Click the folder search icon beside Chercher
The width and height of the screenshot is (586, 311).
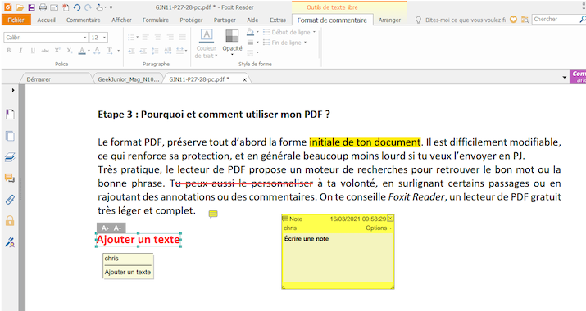click(x=525, y=20)
